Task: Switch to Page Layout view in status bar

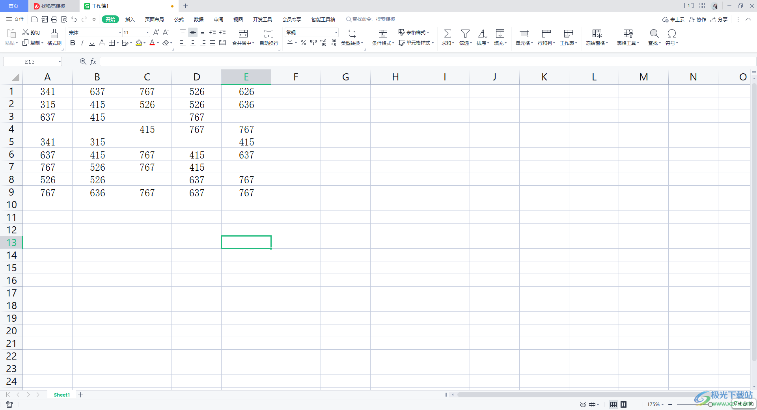Action: point(623,404)
